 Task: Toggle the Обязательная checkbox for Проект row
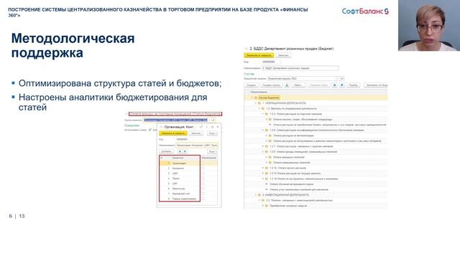(203, 178)
